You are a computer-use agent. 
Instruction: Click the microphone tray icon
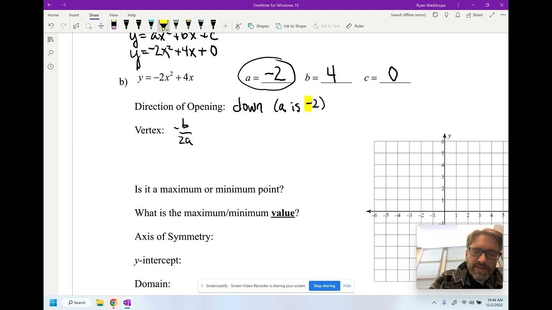pyautogui.click(x=444, y=303)
